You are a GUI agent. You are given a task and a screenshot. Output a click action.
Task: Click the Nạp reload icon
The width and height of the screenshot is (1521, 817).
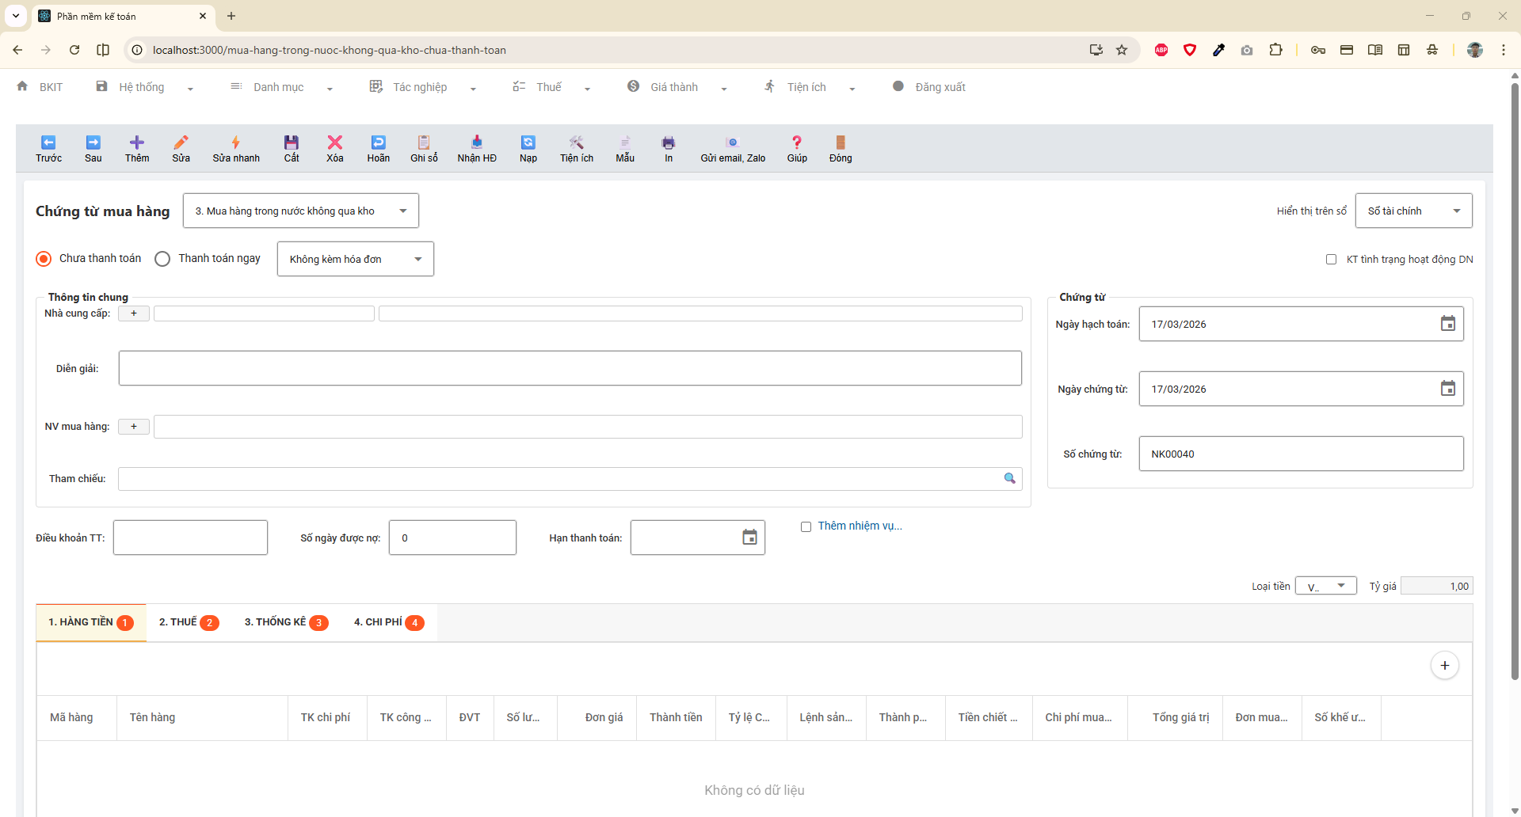coord(528,143)
